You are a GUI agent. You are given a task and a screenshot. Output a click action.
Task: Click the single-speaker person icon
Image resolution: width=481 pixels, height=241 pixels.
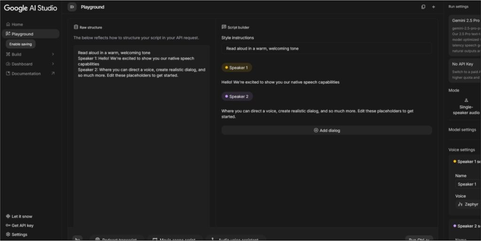pyautogui.click(x=466, y=100)
